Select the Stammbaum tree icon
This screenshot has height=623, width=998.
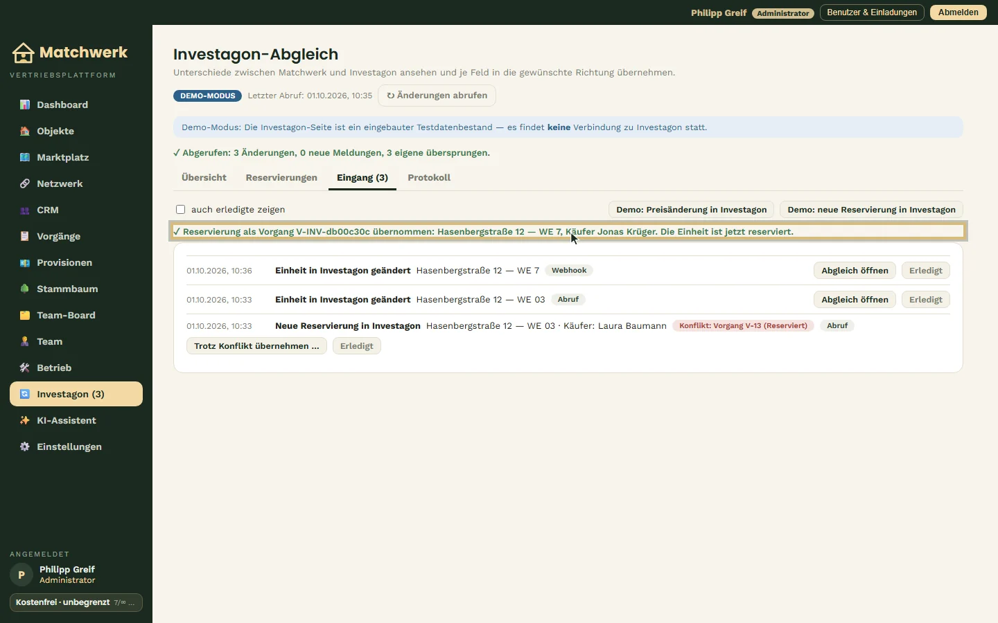point(25,289)
